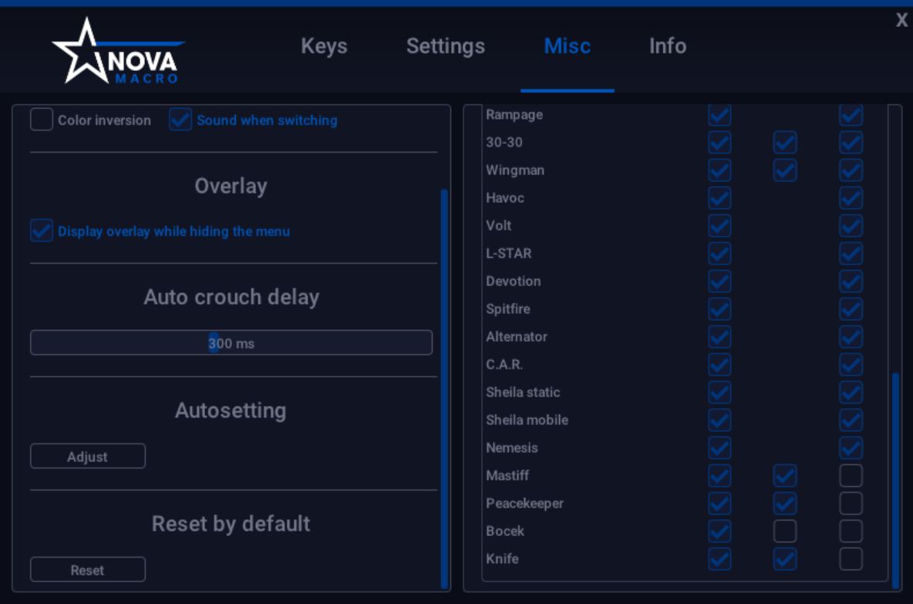Toggle the middle checkbox for Wingman
Screen dimensions: 913x604
click(x=785, y=170)
